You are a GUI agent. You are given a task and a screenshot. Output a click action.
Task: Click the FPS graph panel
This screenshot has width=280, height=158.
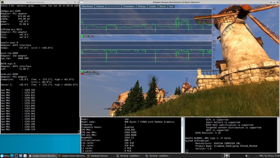coord(146,22)
